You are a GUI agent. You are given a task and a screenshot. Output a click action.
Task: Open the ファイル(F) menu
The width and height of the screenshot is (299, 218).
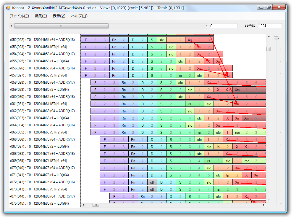point(19,16)
